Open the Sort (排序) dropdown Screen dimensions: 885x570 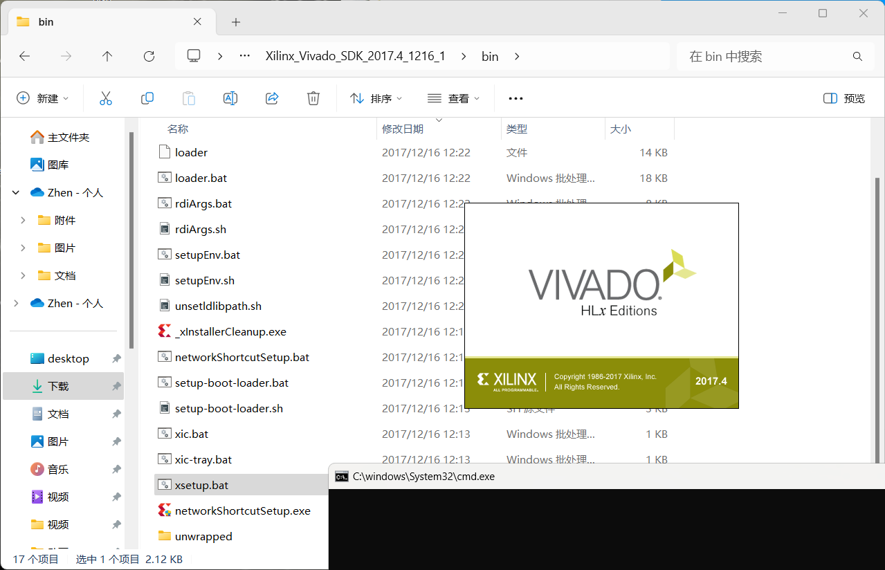[x=376, y=98]
